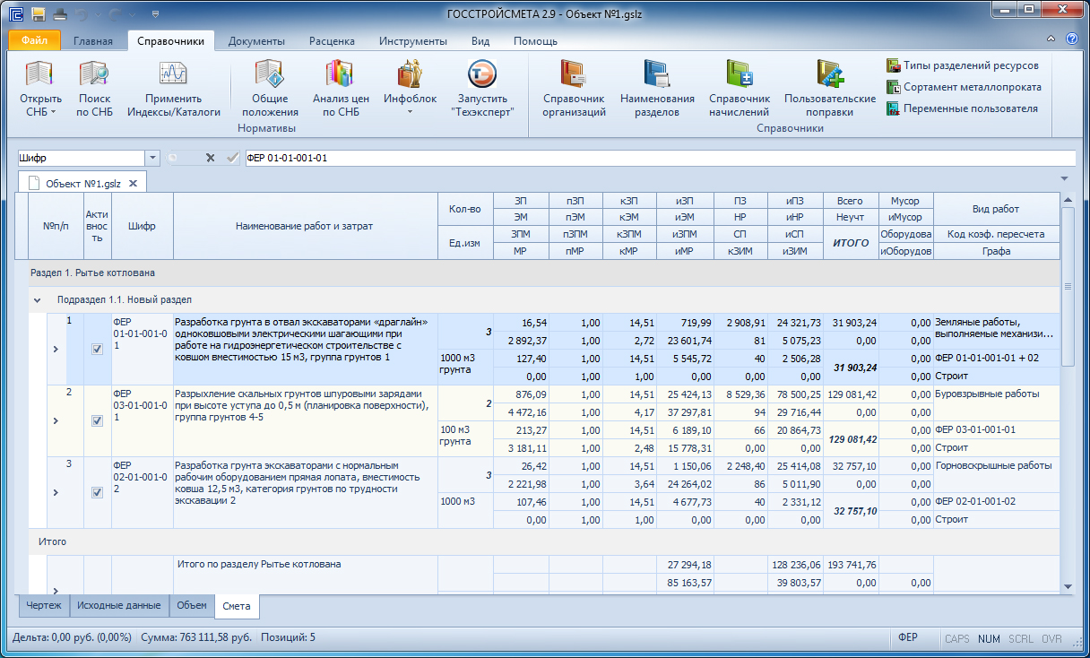
Task: Switch to the Вид ribbon tab
Action: 480,41
